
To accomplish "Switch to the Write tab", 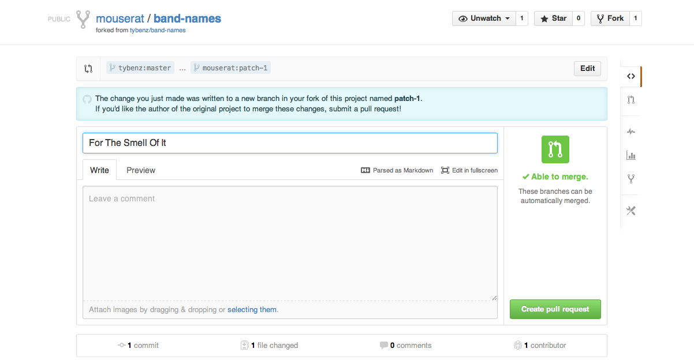I will click(99, 170).
